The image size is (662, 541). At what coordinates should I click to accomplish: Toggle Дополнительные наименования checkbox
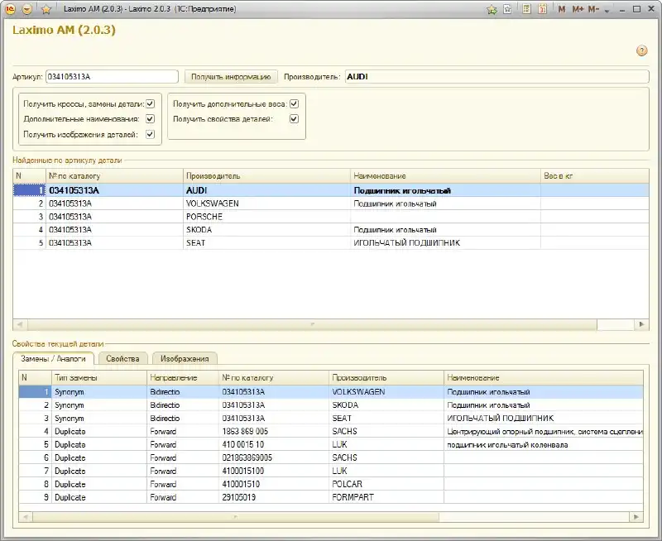[x=151, y=119]
